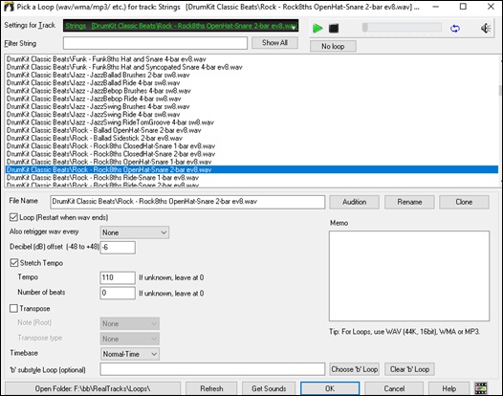The height and width of the screenshot is (396, 503).
Task: Open the Timebase Normal-Time dropdown
Action: click(x=130, y=354)
